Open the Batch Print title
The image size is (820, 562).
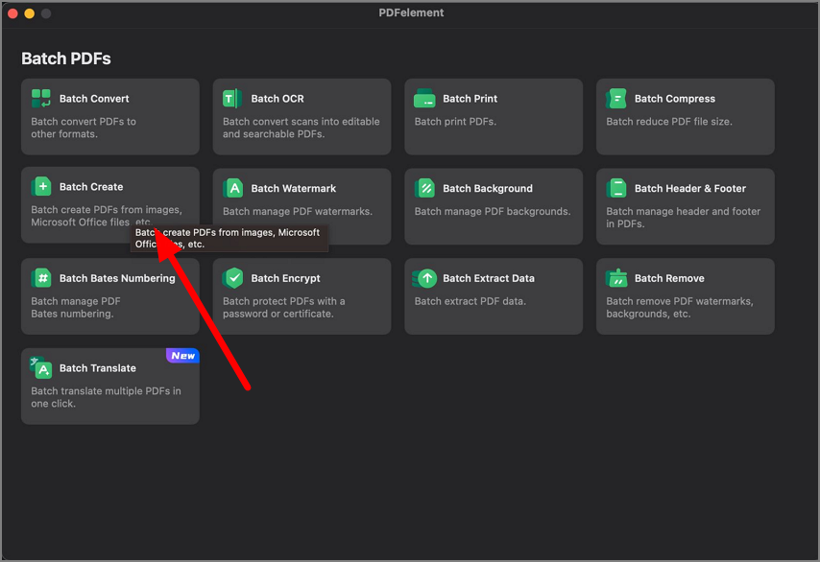470,99
